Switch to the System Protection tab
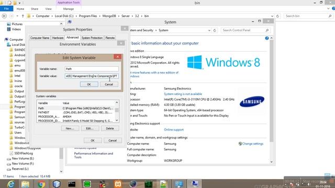Image resolution: width=335 pixels, height=188 pixels. (x=92, y=38)
